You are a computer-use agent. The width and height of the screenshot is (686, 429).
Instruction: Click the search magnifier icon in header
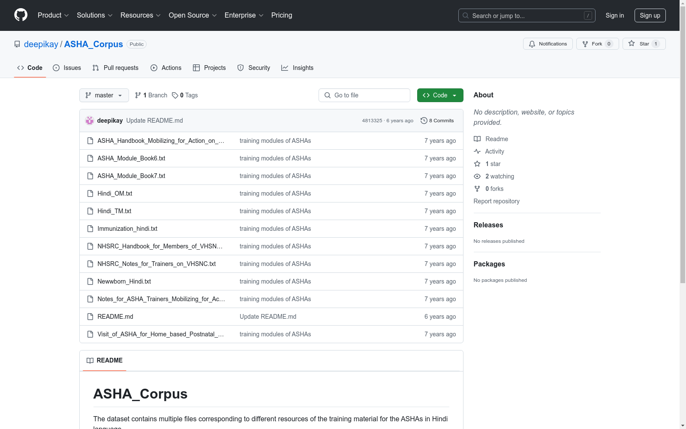466,15
